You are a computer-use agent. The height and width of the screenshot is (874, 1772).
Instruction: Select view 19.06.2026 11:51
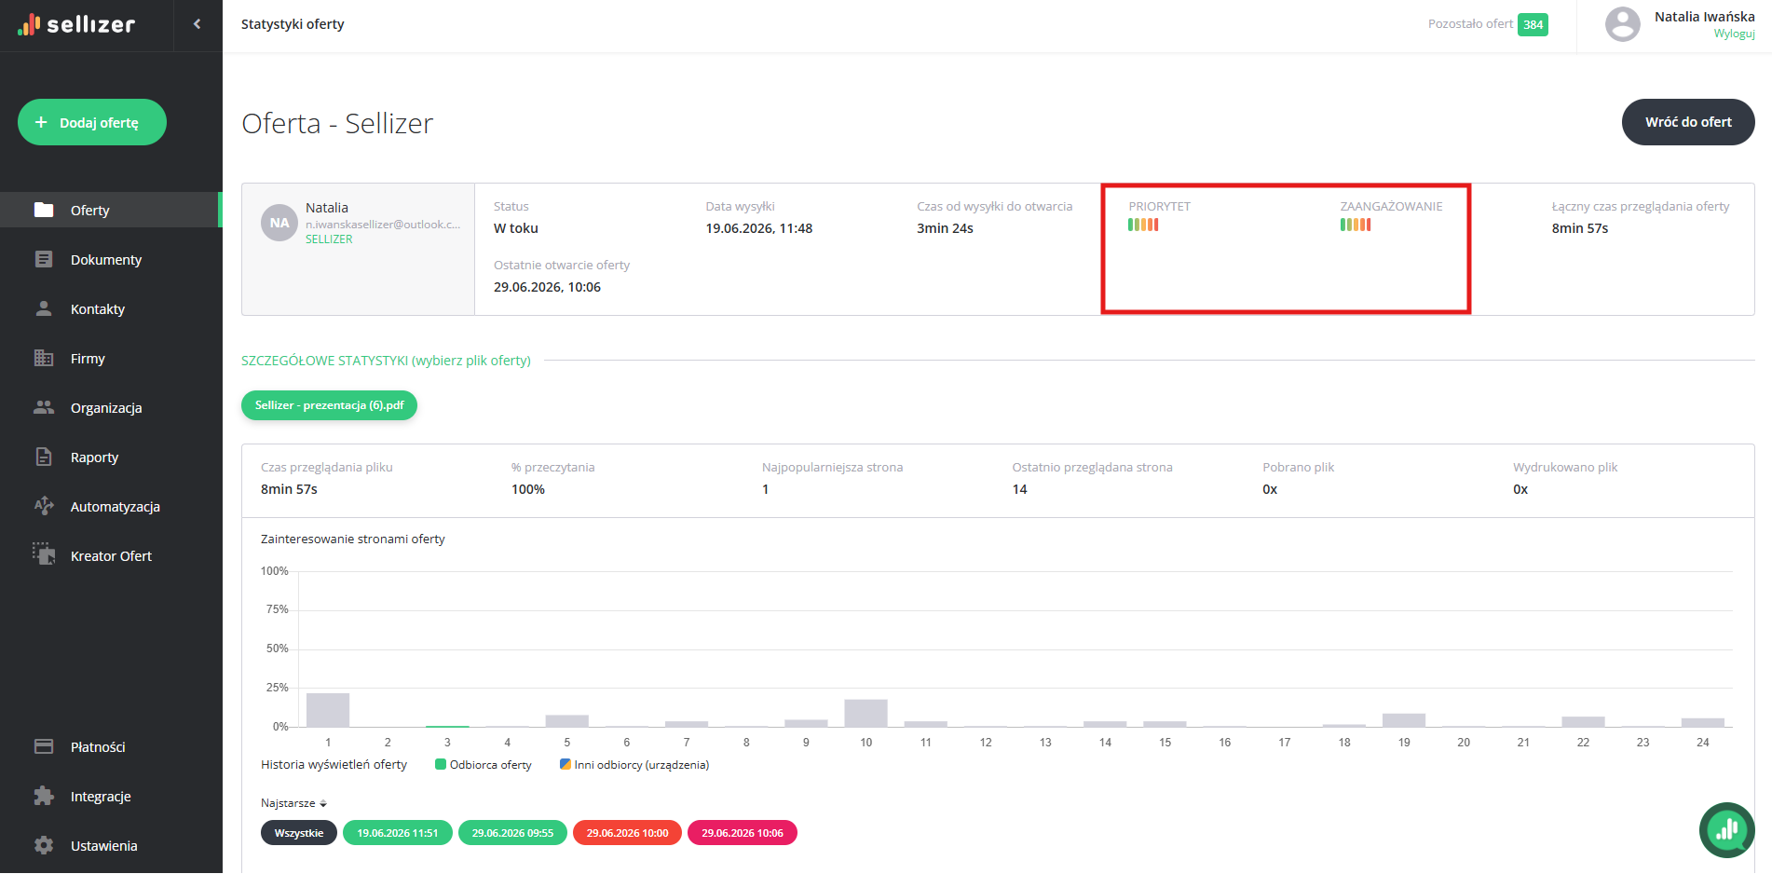(x=398, y=833)
